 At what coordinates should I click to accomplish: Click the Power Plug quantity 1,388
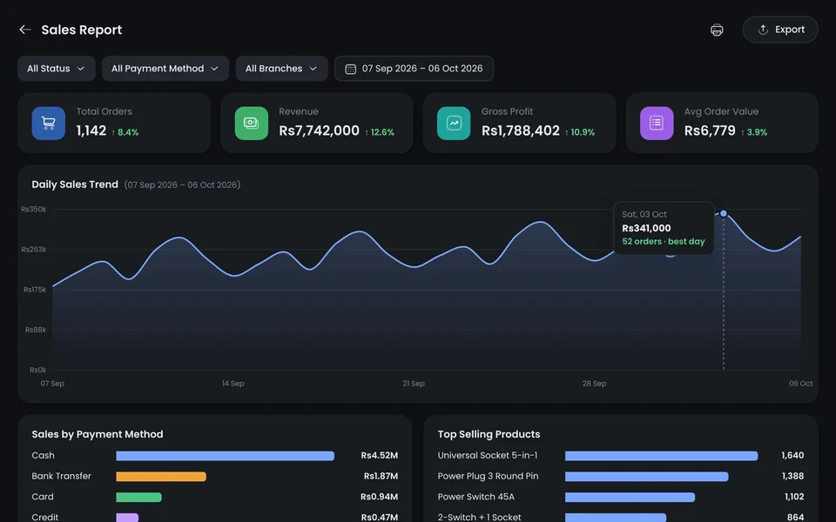pyautogui.click(x=792, y=476)
